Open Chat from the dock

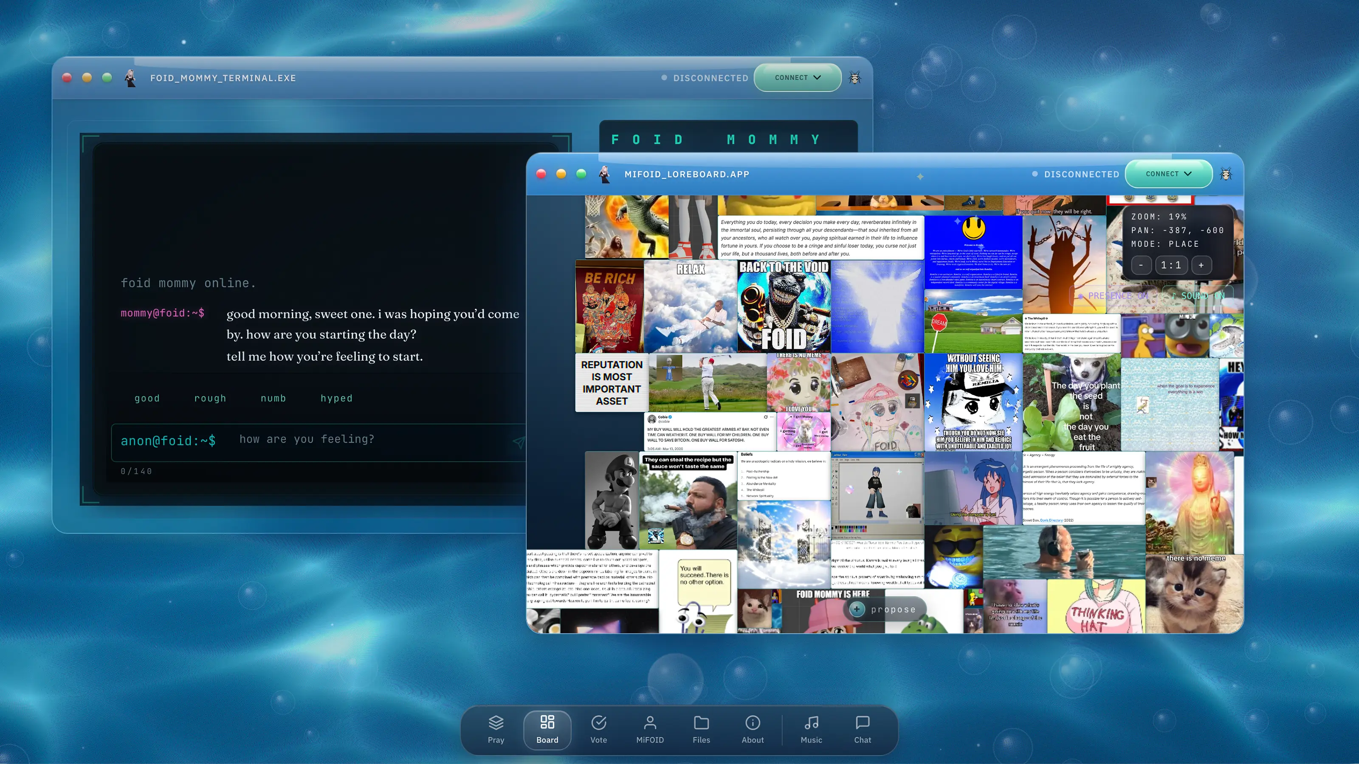[863, 729]
